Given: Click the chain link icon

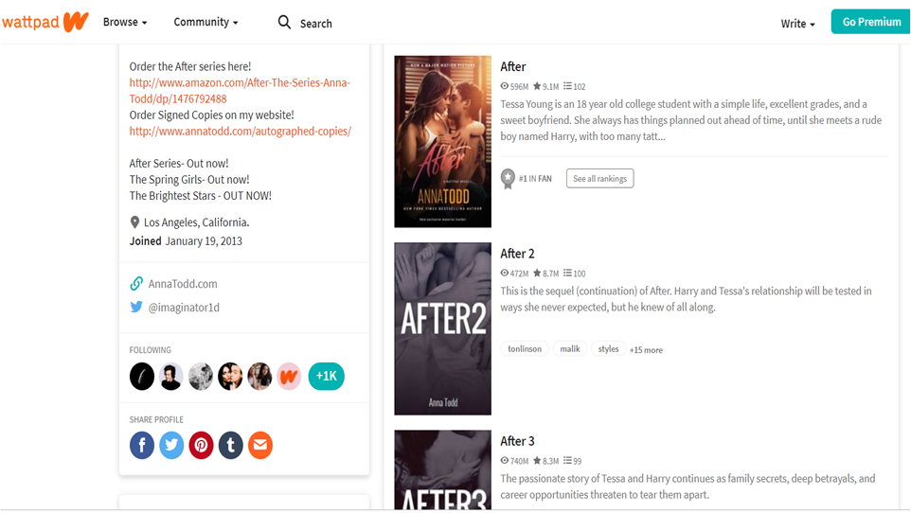Looking at the screenshot, I should (136, 284).
